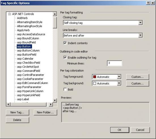This screenshot has width=156, height=139.
Task: Select AddVerb in the tag tree
Action: [22, 18]
